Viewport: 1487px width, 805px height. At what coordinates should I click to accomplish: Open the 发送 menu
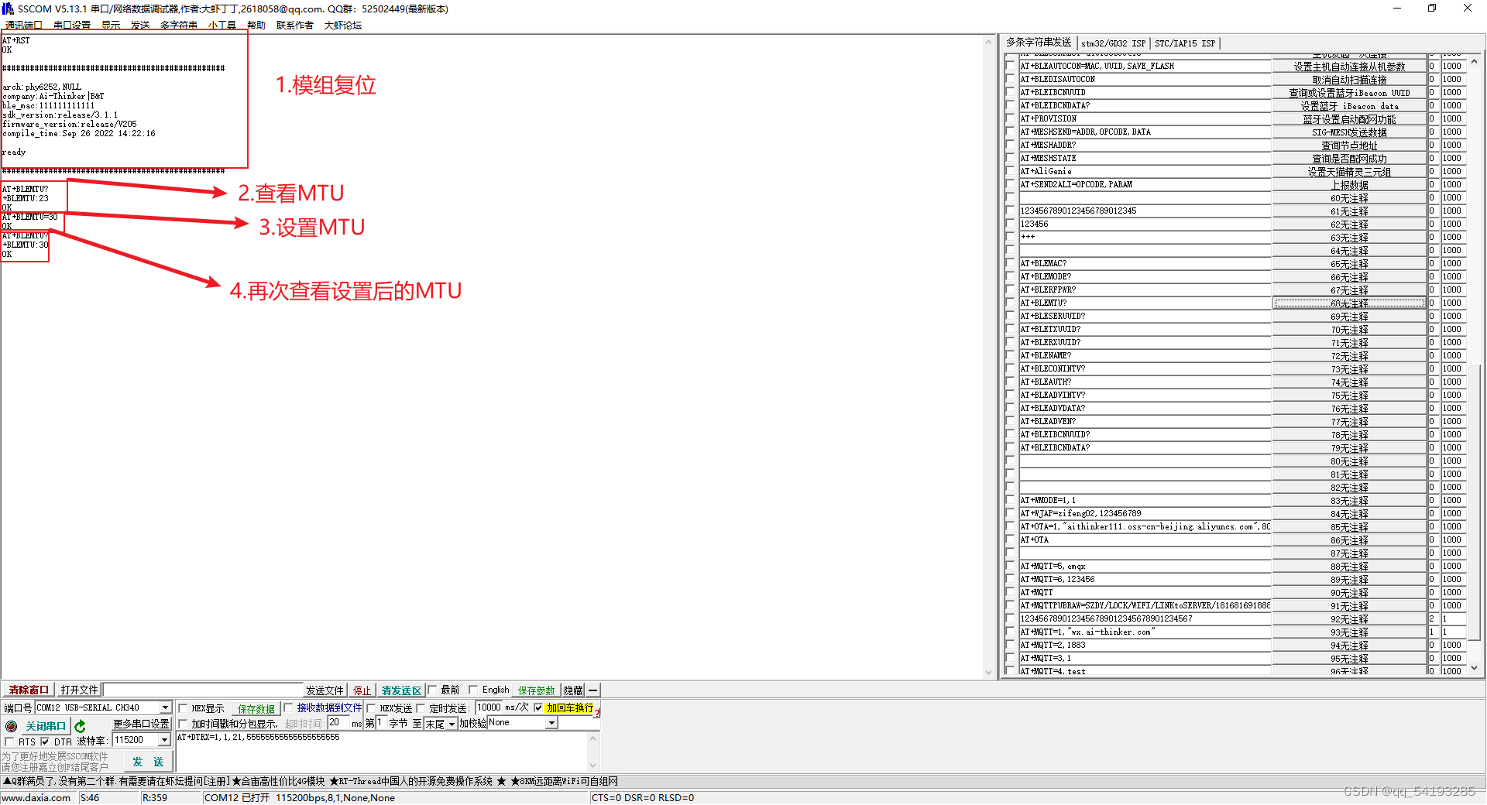tap(140, 25)
